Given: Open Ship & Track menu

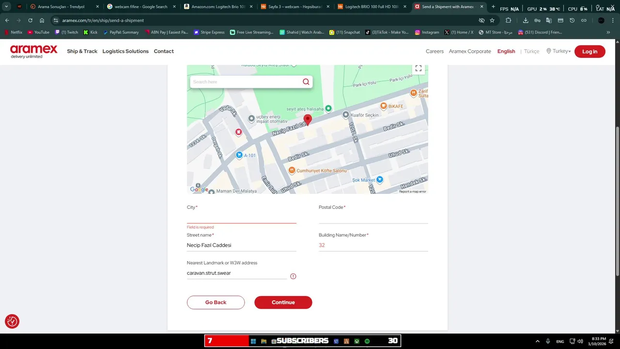Looking at the screenshot, I should click(x=82, y=51).
